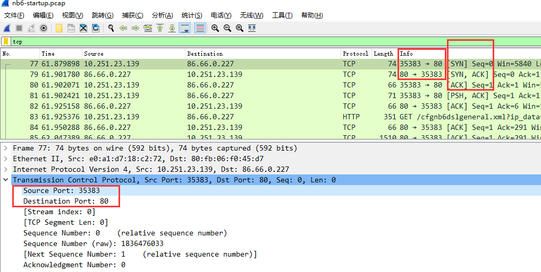Click the display filter bookmark icon
The image size is (541, 272).
click(x=6, y=41)
